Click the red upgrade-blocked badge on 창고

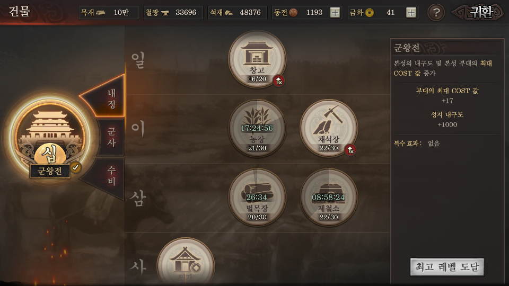278,81
